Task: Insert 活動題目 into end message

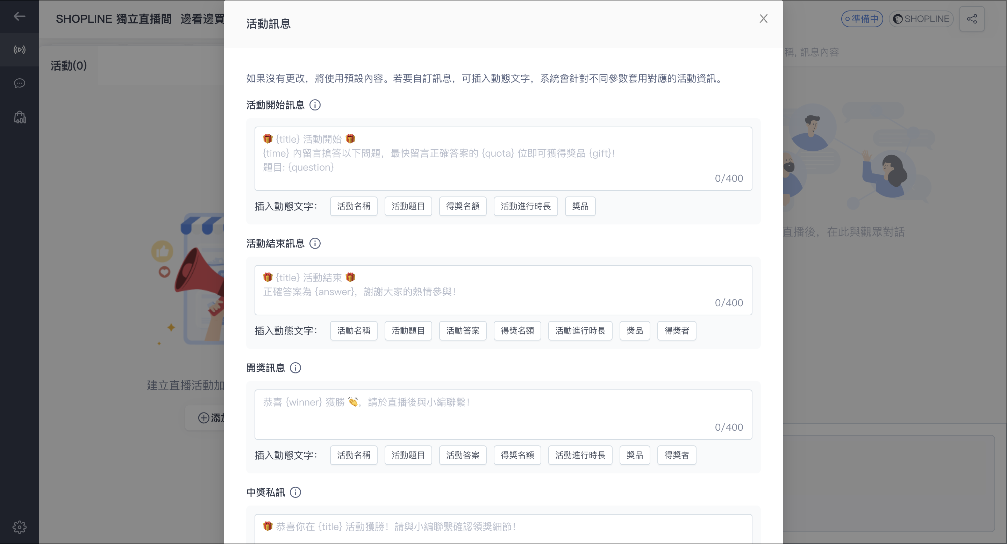Action: click(x=408, y=331)
